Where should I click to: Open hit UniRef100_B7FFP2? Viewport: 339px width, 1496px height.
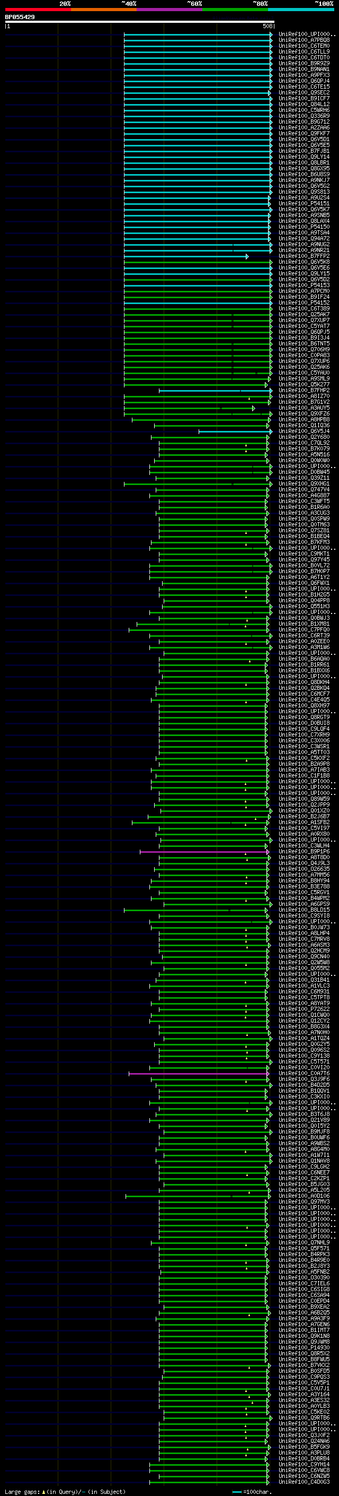[x=304, y=256]
